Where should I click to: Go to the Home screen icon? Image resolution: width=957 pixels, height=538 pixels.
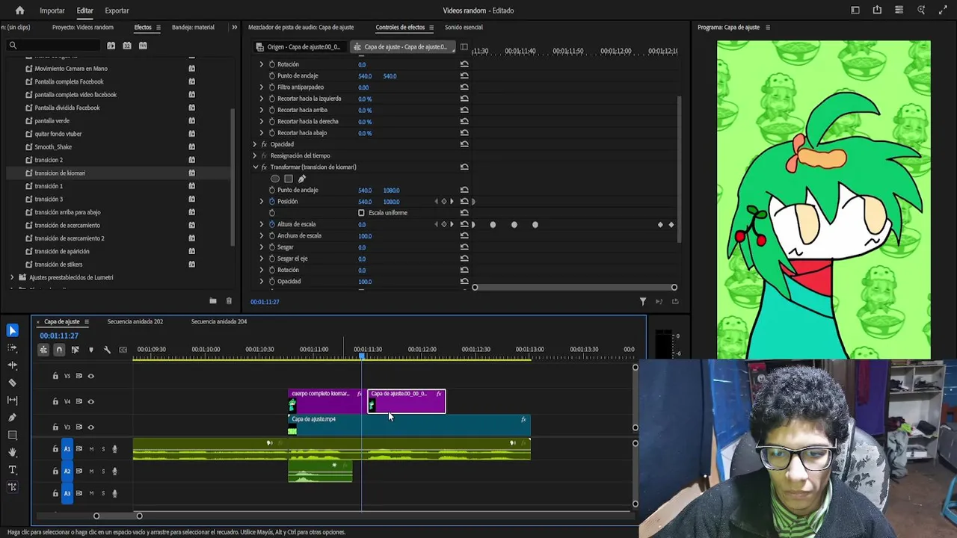19,10
